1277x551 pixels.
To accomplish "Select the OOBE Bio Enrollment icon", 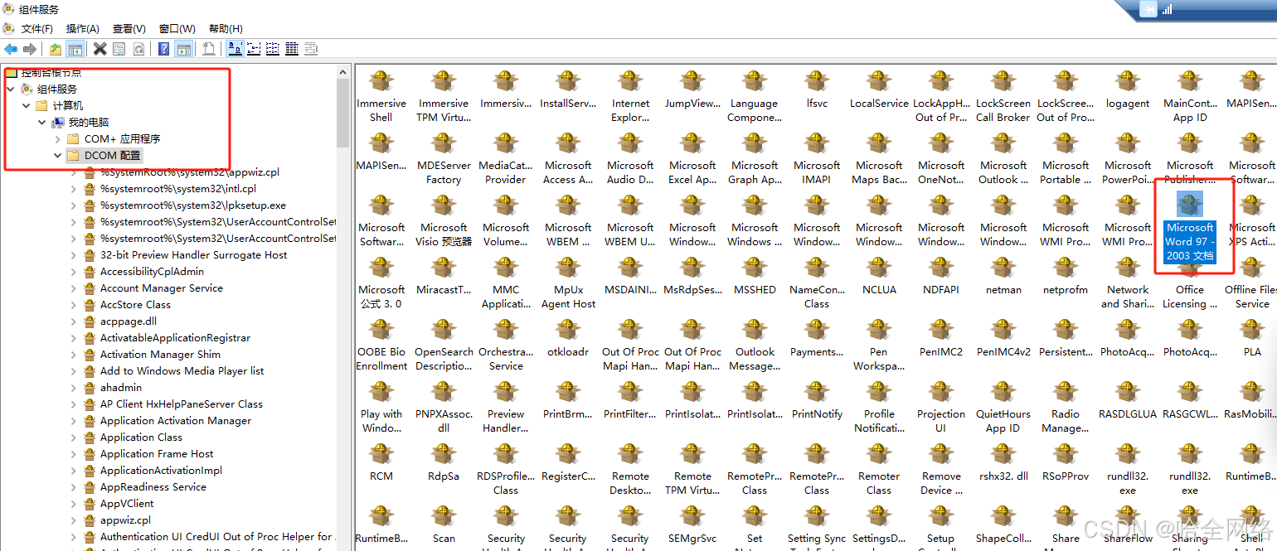I will pos(381,345).
